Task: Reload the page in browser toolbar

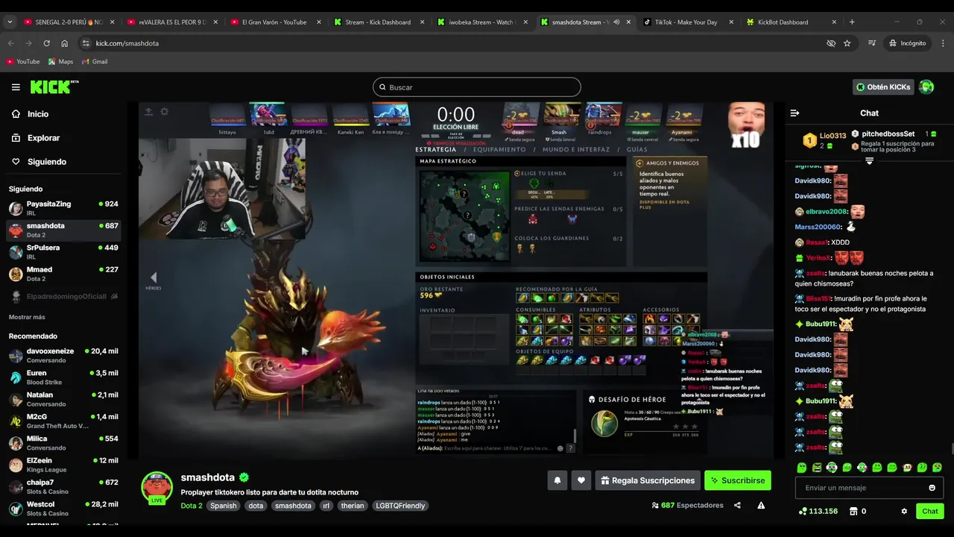Action: (x=46, y=43)
